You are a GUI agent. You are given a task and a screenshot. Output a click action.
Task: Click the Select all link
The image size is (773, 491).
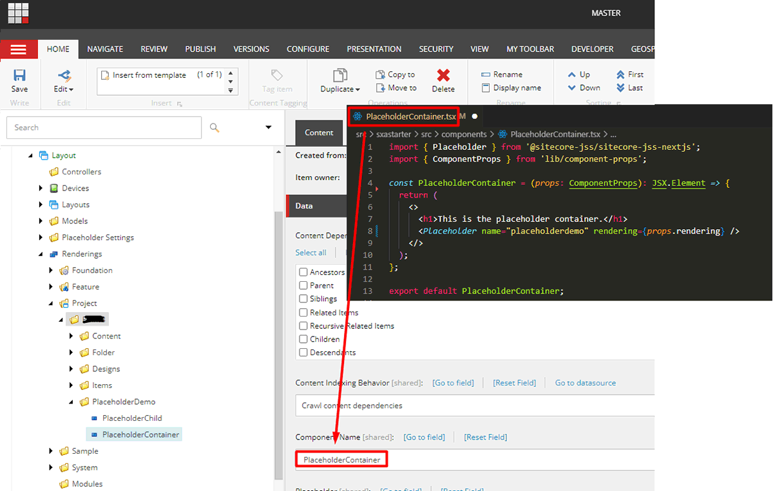coord(311,252)
